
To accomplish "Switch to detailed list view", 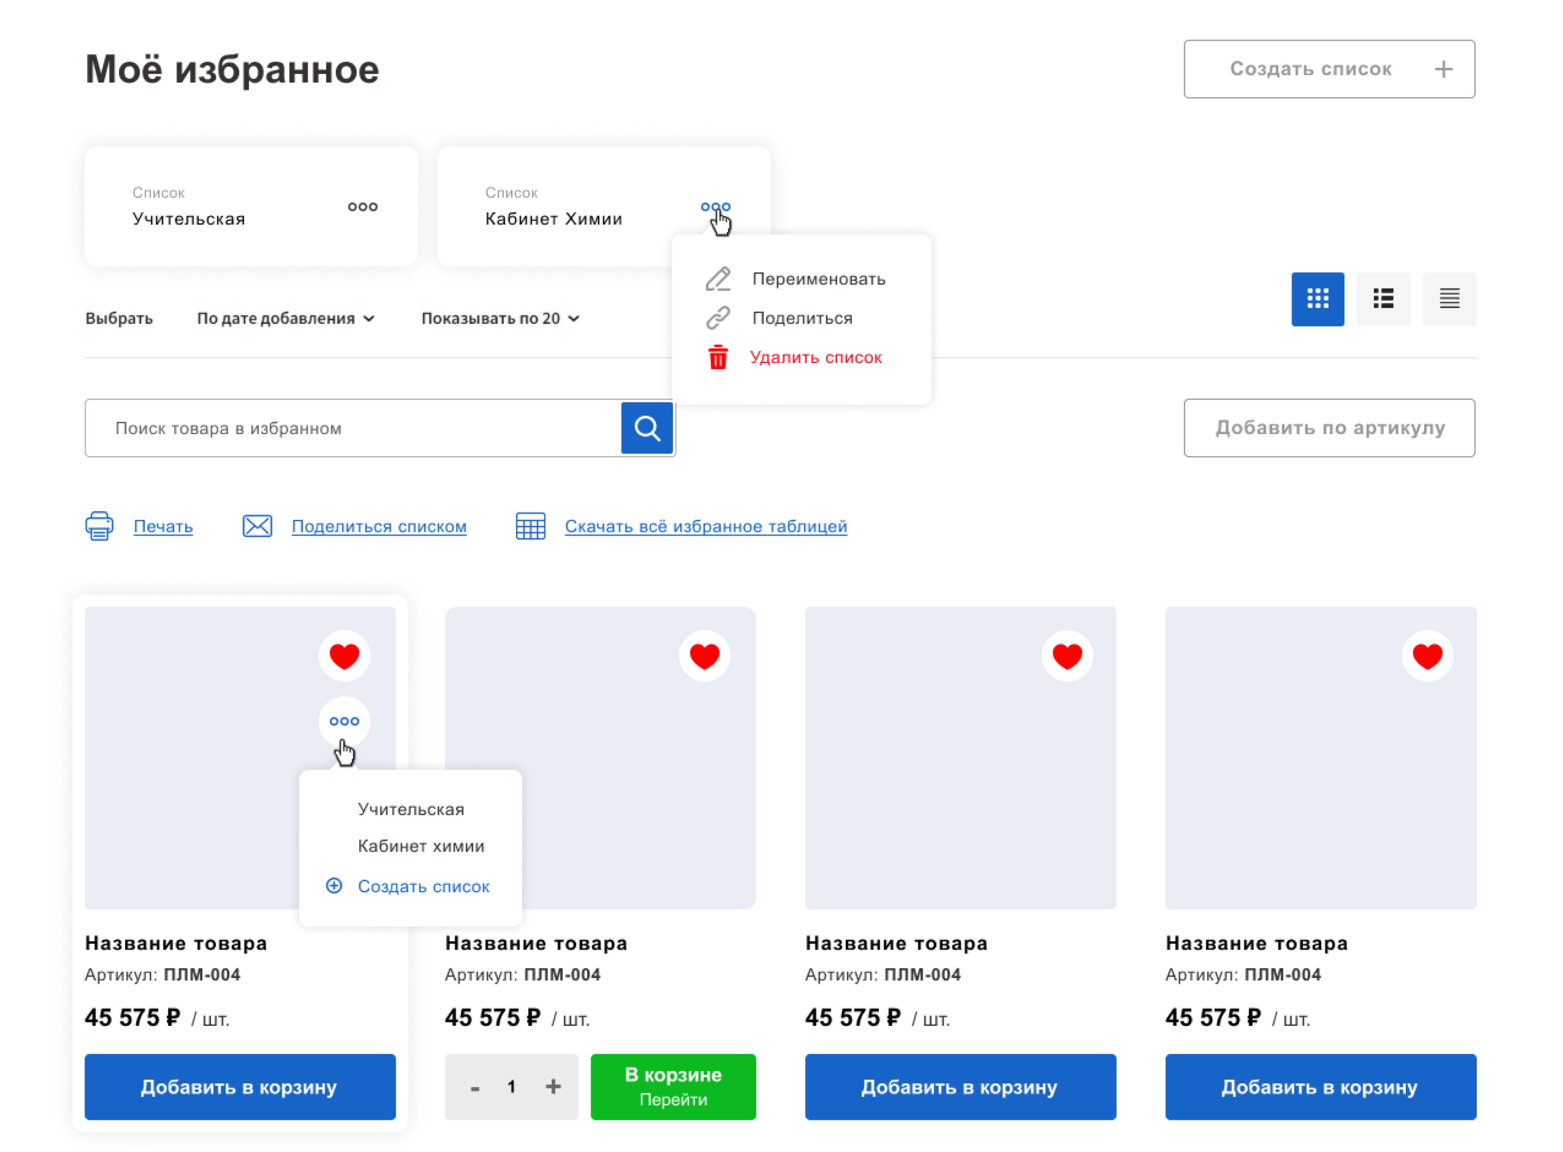I will tap(1382, 299).
